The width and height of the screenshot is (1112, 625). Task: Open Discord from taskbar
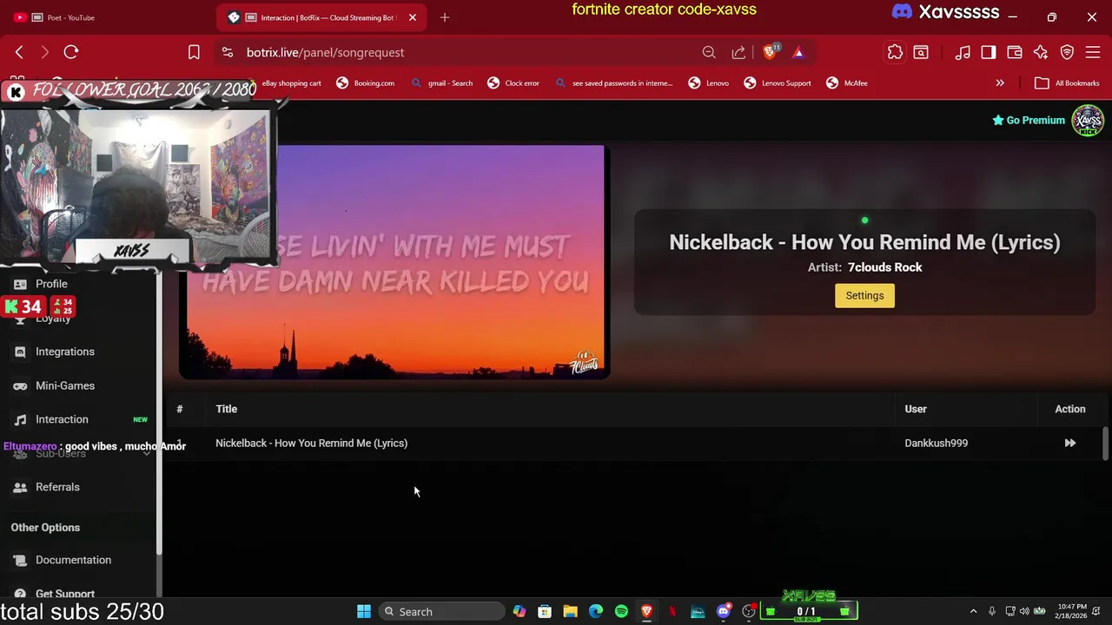click(723, 611)
